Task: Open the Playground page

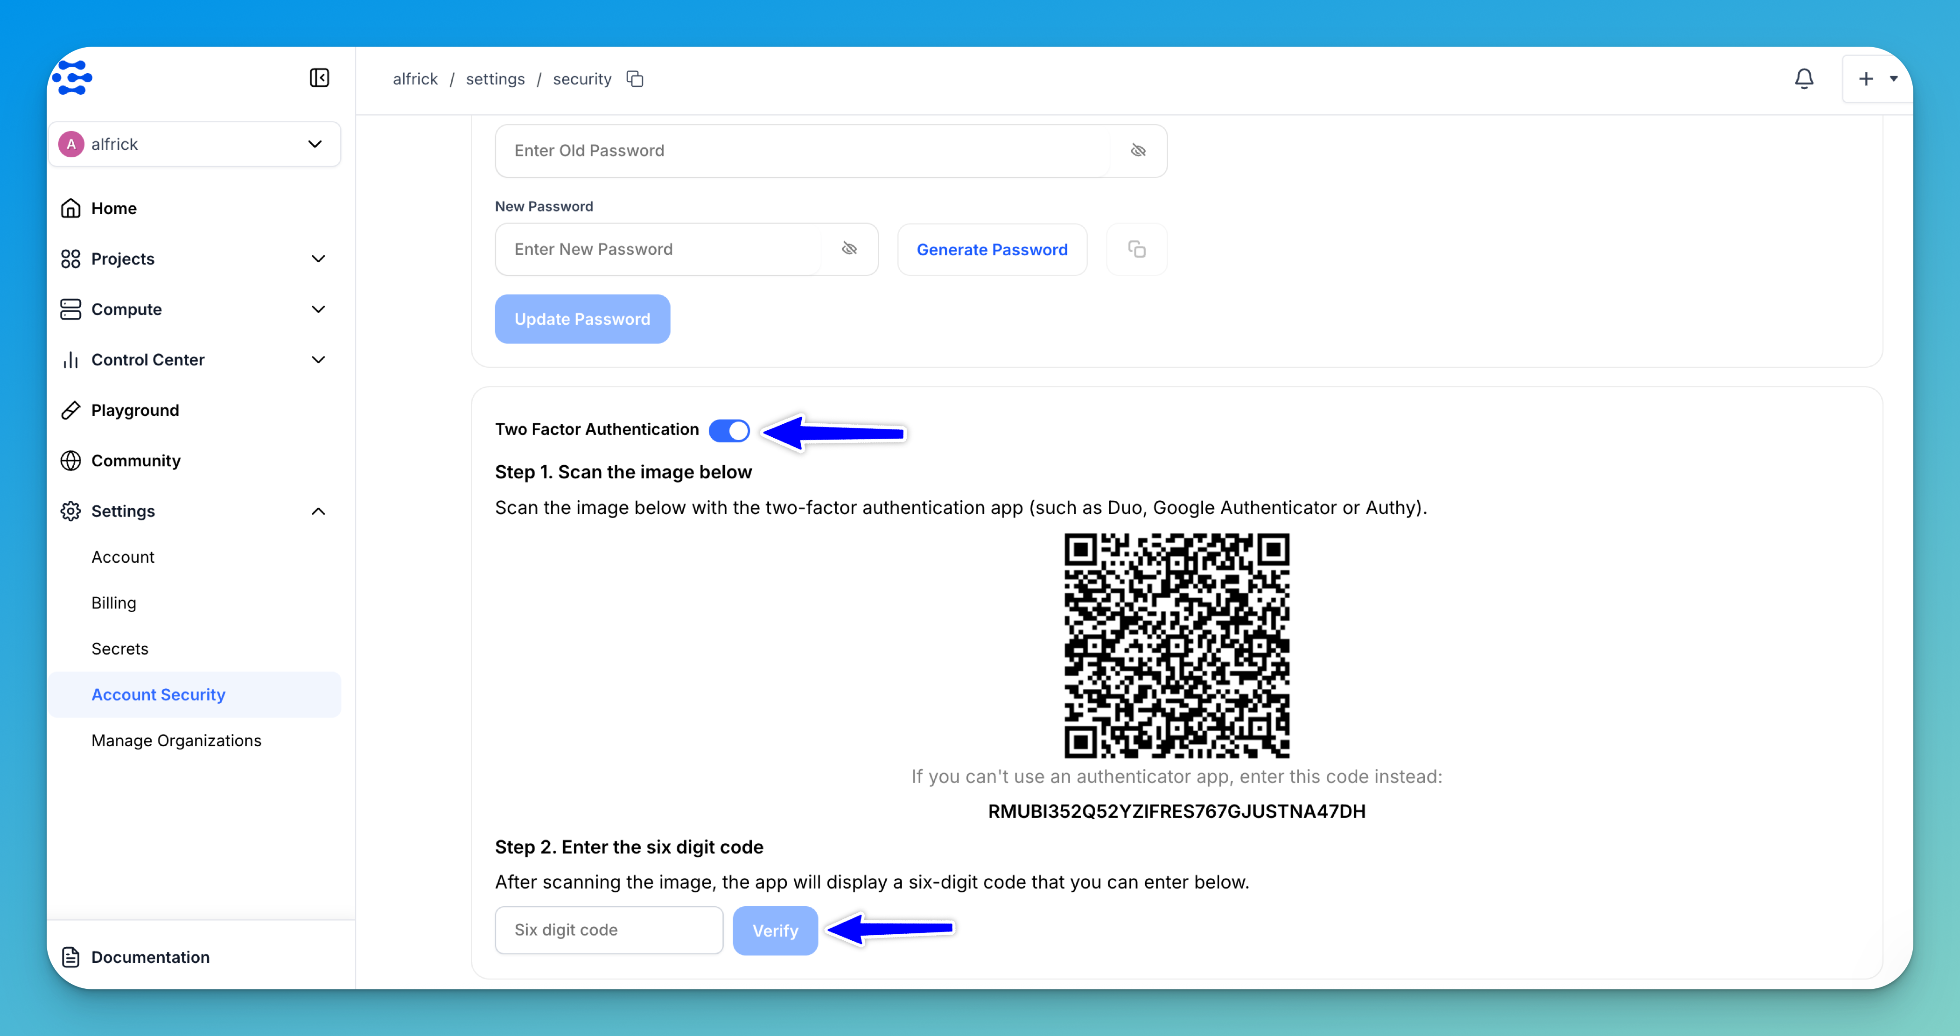Action: pos(135,410)
